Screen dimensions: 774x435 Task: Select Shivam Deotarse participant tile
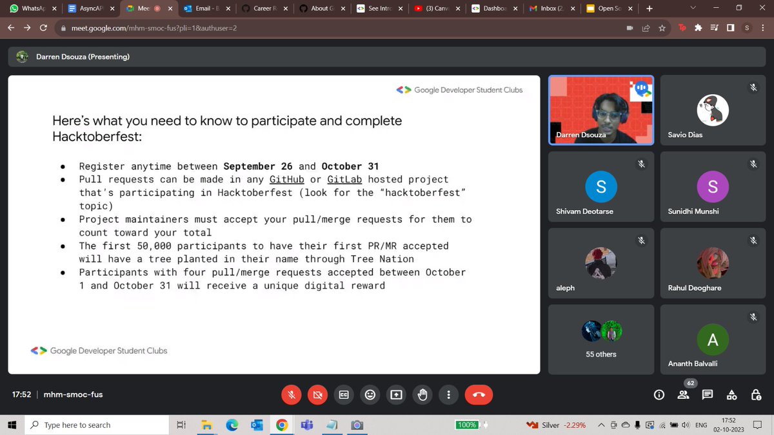click(601, 186)
